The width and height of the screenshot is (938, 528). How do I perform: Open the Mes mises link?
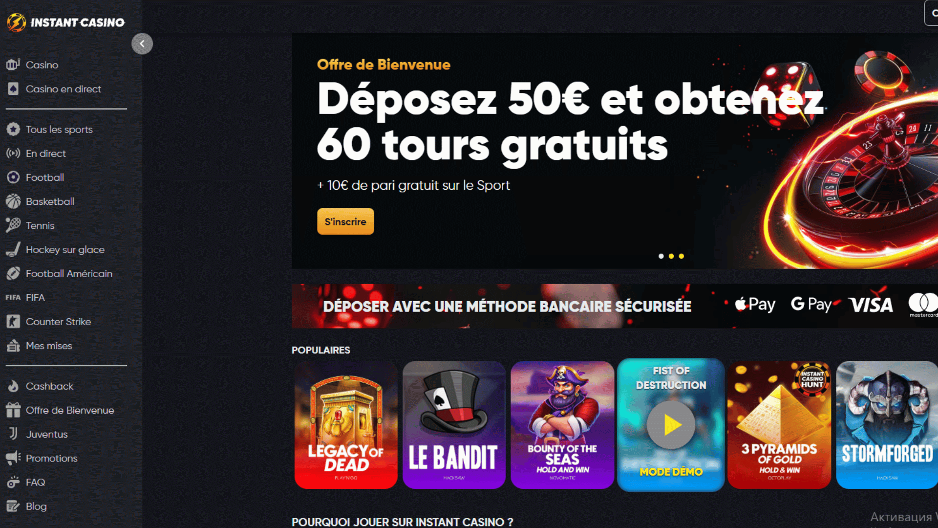[49, 346]
